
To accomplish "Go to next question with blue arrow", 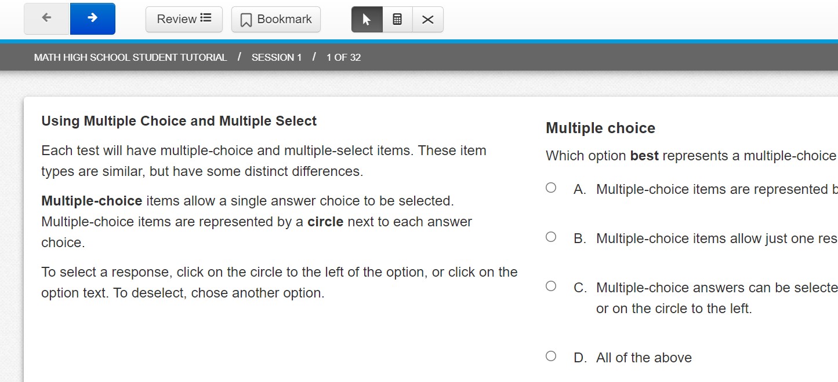I will click(x=93, y=19).
